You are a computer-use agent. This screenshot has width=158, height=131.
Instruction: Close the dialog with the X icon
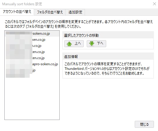(x=155, y=4)
